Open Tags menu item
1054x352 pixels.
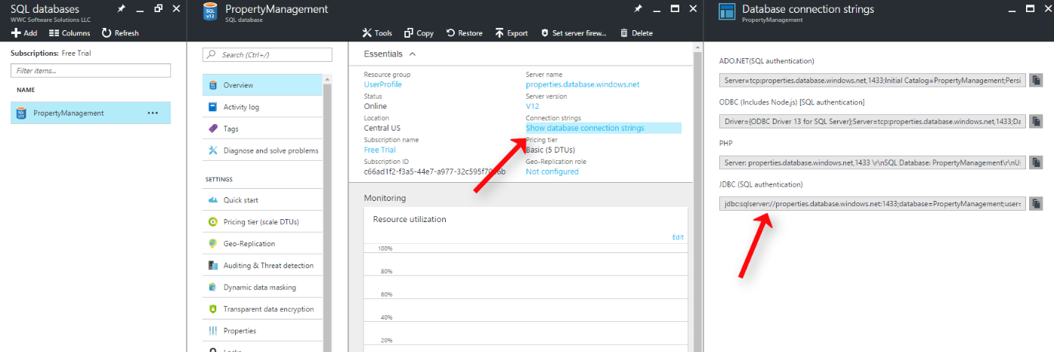tap(262, 129)
